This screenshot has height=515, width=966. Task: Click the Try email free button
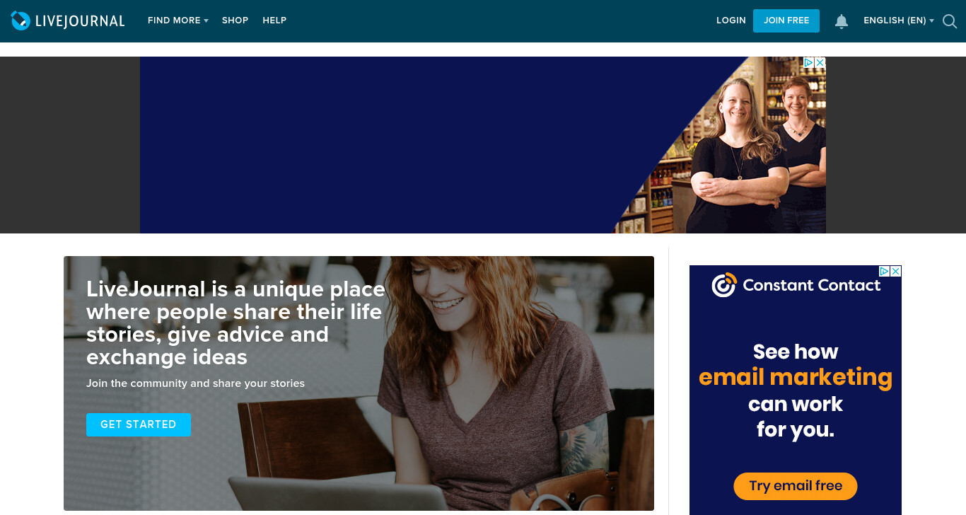click(x=796, y=486)
